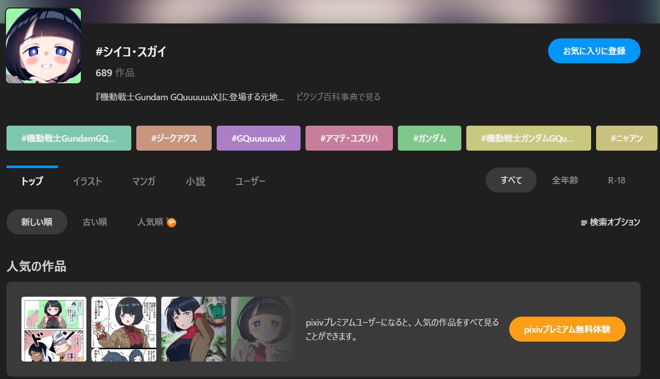Click the pixivプレミアム無料体験 button

click(x=567, y=329)
